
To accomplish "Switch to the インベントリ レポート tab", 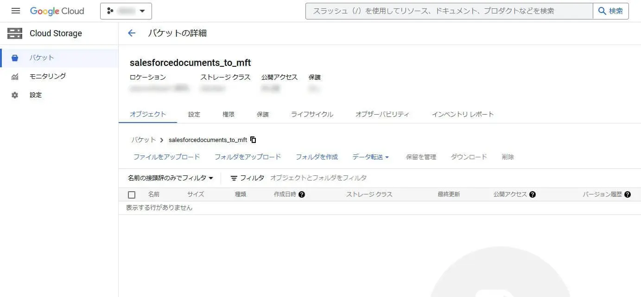I will click(x=463, y=114).
